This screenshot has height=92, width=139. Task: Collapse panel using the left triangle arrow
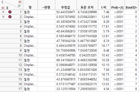pos(2,2)
